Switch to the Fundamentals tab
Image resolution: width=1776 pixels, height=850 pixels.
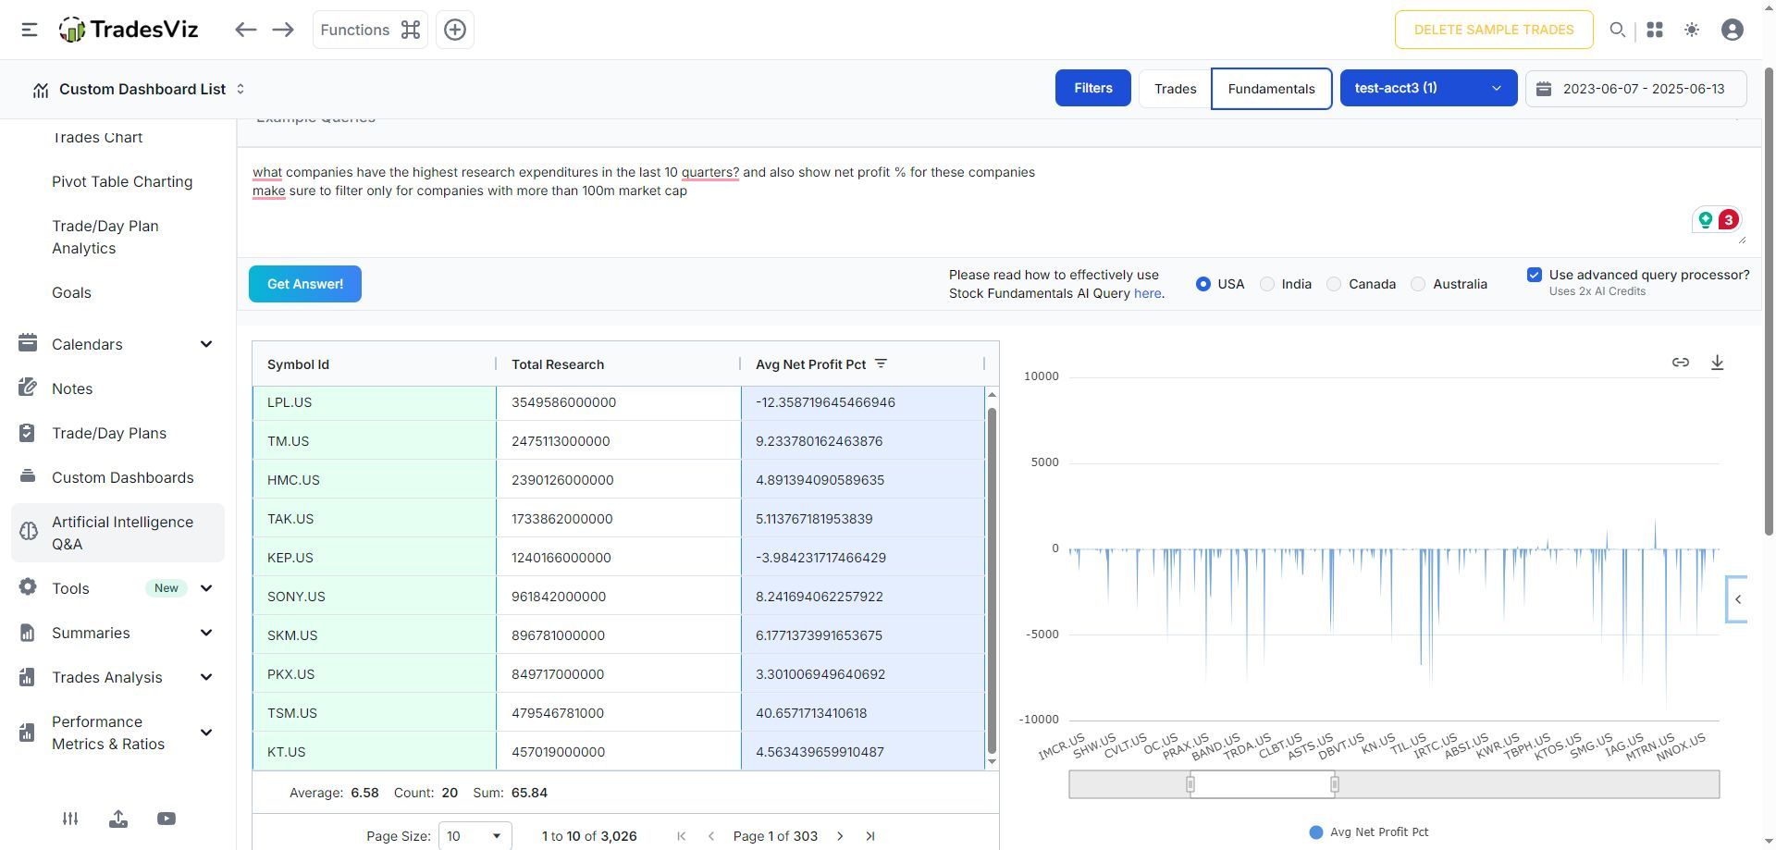(x=1271, y=89)
